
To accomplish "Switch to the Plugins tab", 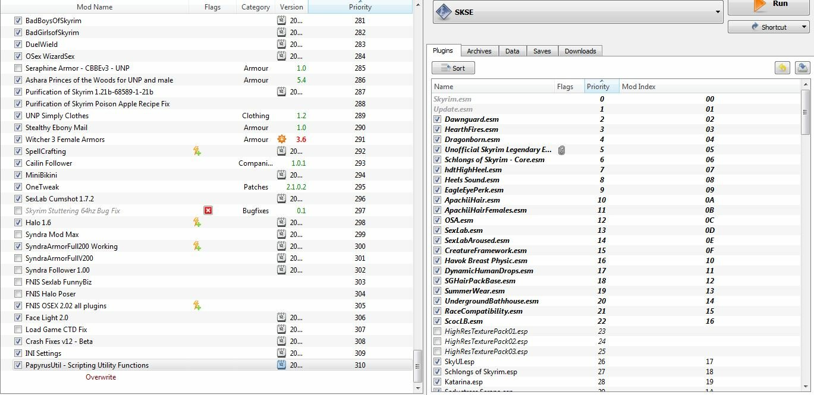I will coord(443,50).
